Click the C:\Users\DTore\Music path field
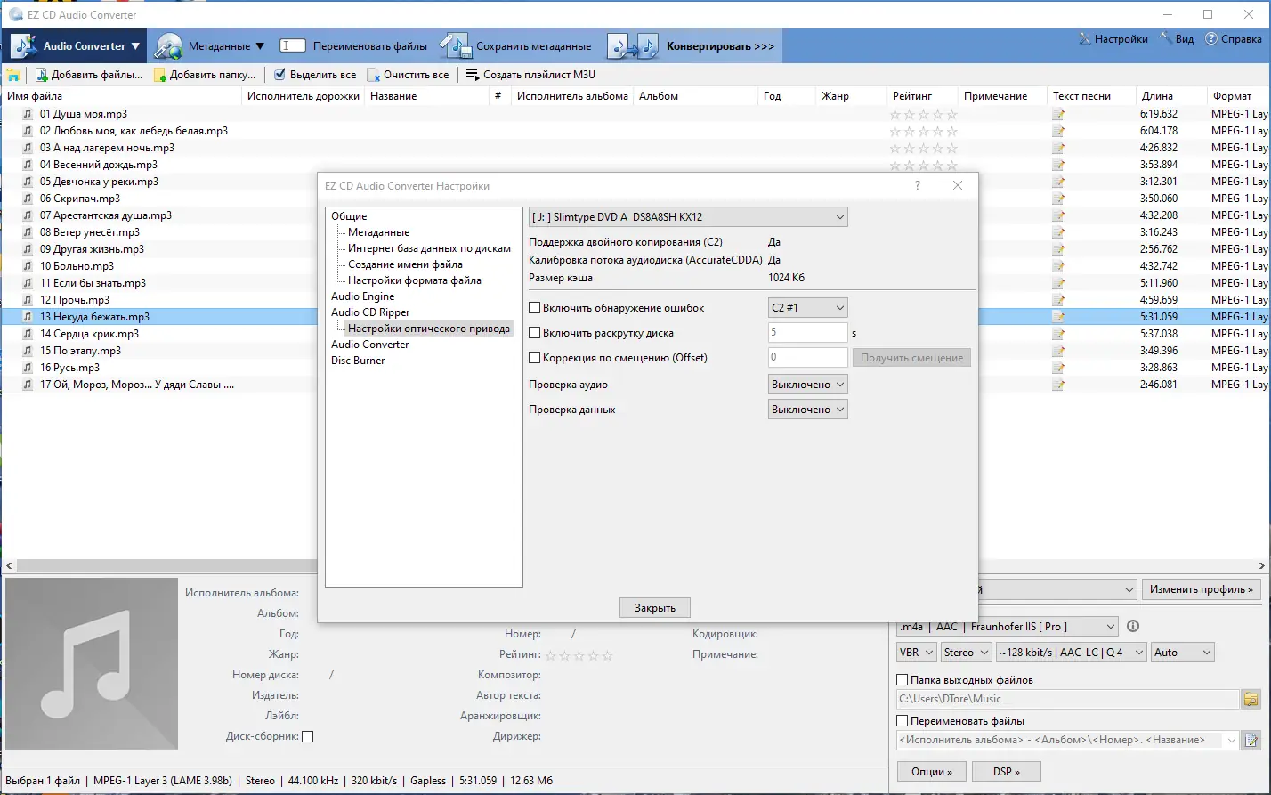This screenshot has height=795, width=1271. pyautogui.click(x=1068, y=699)
